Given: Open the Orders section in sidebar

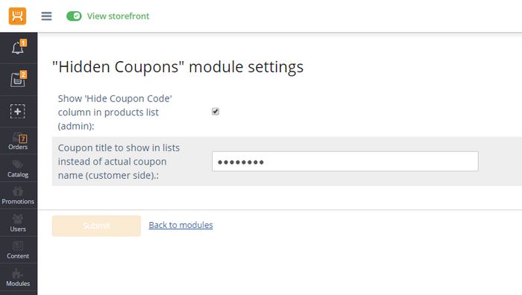Looking at the screenshot, I should pyautogui.click(x=19, y=141).
